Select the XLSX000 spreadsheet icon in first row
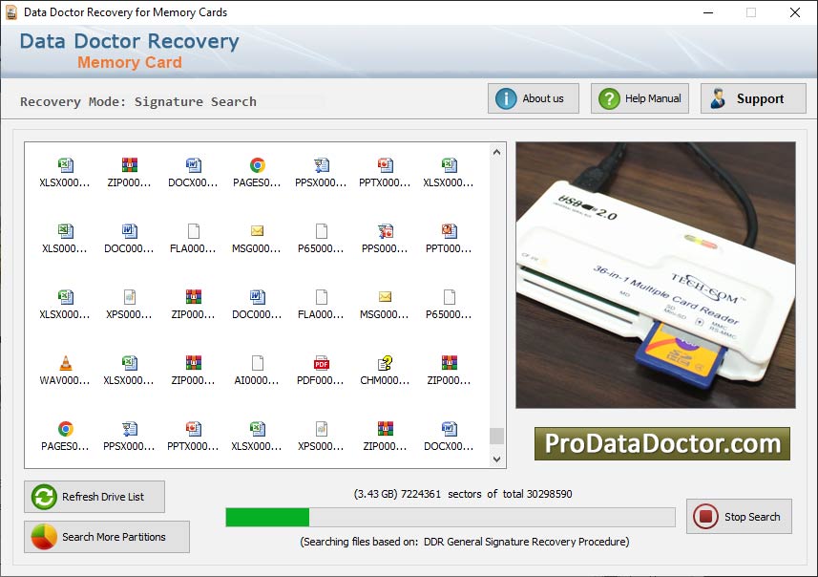 (x=64, y=164)
